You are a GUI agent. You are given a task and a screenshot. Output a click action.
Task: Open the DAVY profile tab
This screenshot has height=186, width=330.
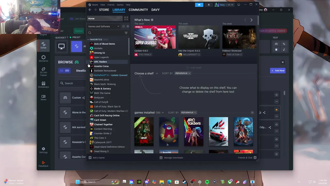pos(155,10)
